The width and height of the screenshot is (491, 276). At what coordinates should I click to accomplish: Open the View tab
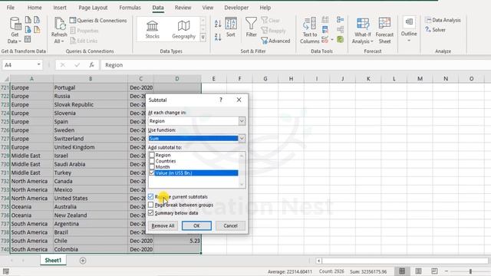(x=208, y=8)
